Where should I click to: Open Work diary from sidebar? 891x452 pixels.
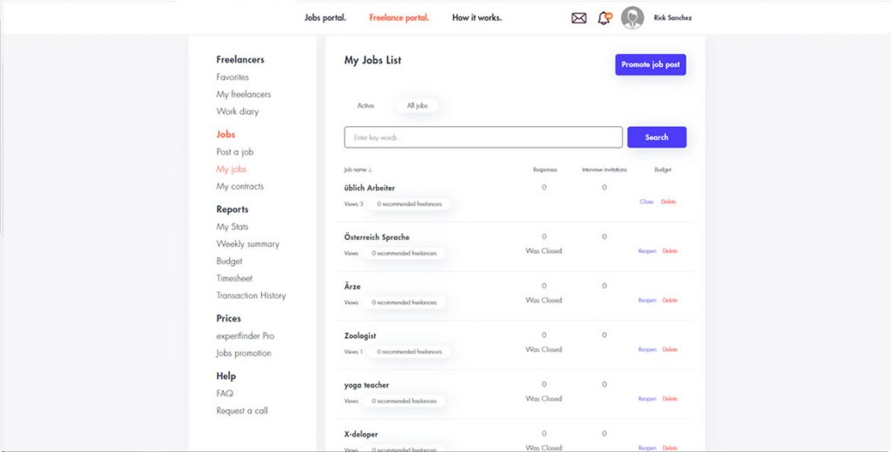point(238,111)
